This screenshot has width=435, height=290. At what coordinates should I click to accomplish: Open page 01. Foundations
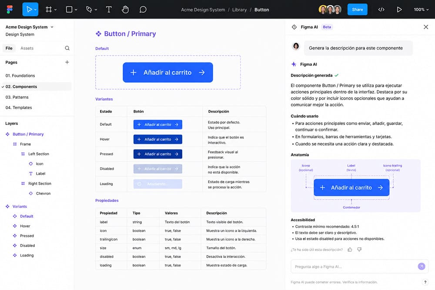20,75
